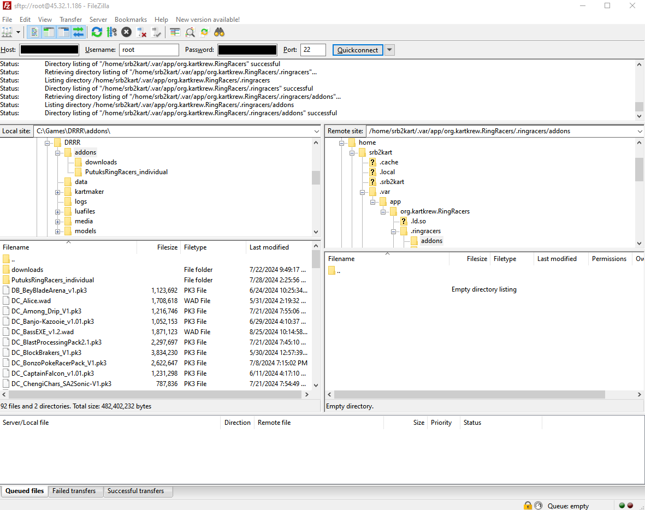
Task: Select the .cache folder in remote tree
Action: pyautogui.click(x=389, y=162)
